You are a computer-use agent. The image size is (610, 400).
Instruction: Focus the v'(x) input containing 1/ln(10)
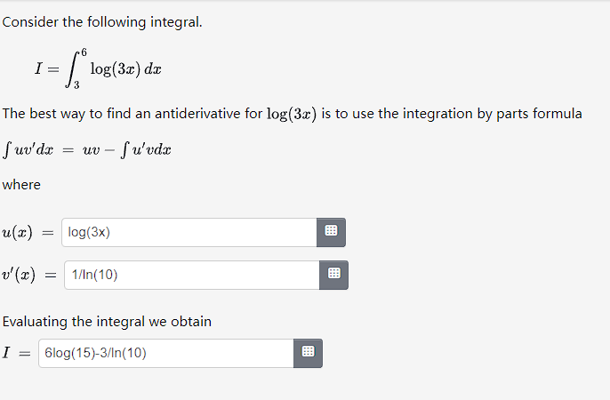coord(192,275)
